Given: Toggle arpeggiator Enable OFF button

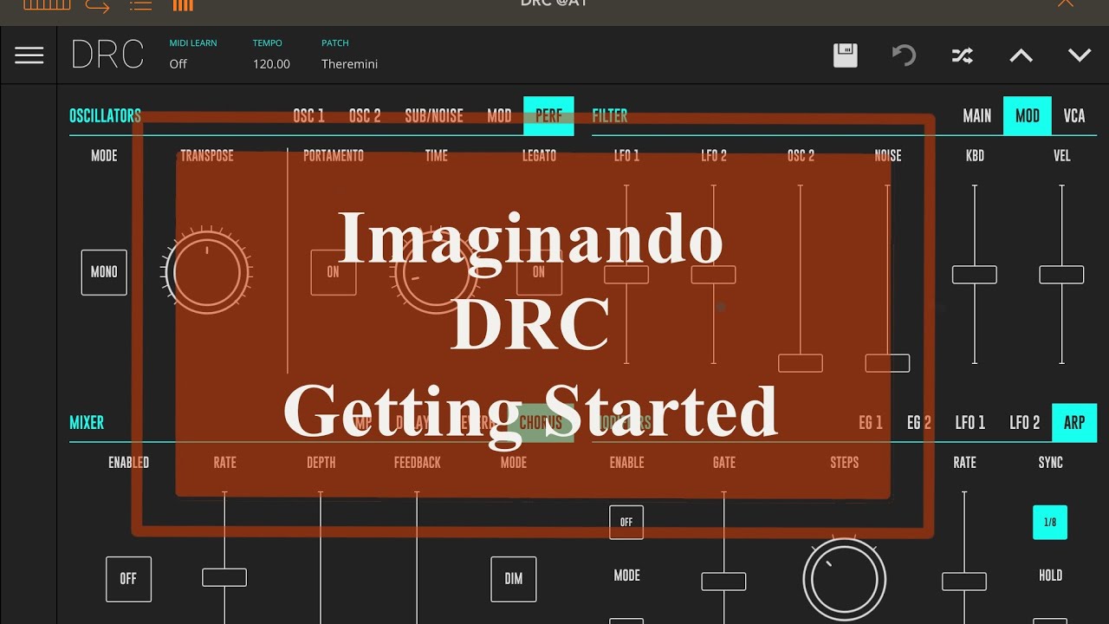Looking at the screenshot, I should tap(626, 523).
